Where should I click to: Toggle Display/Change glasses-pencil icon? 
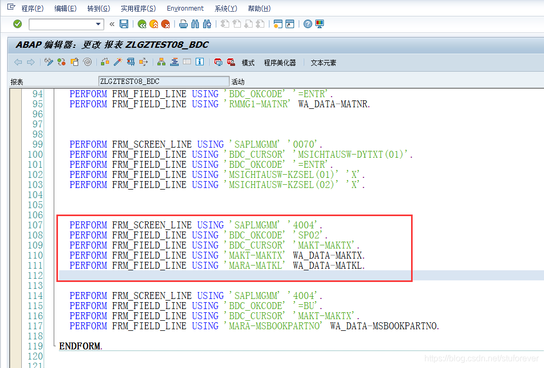point(48,62)
